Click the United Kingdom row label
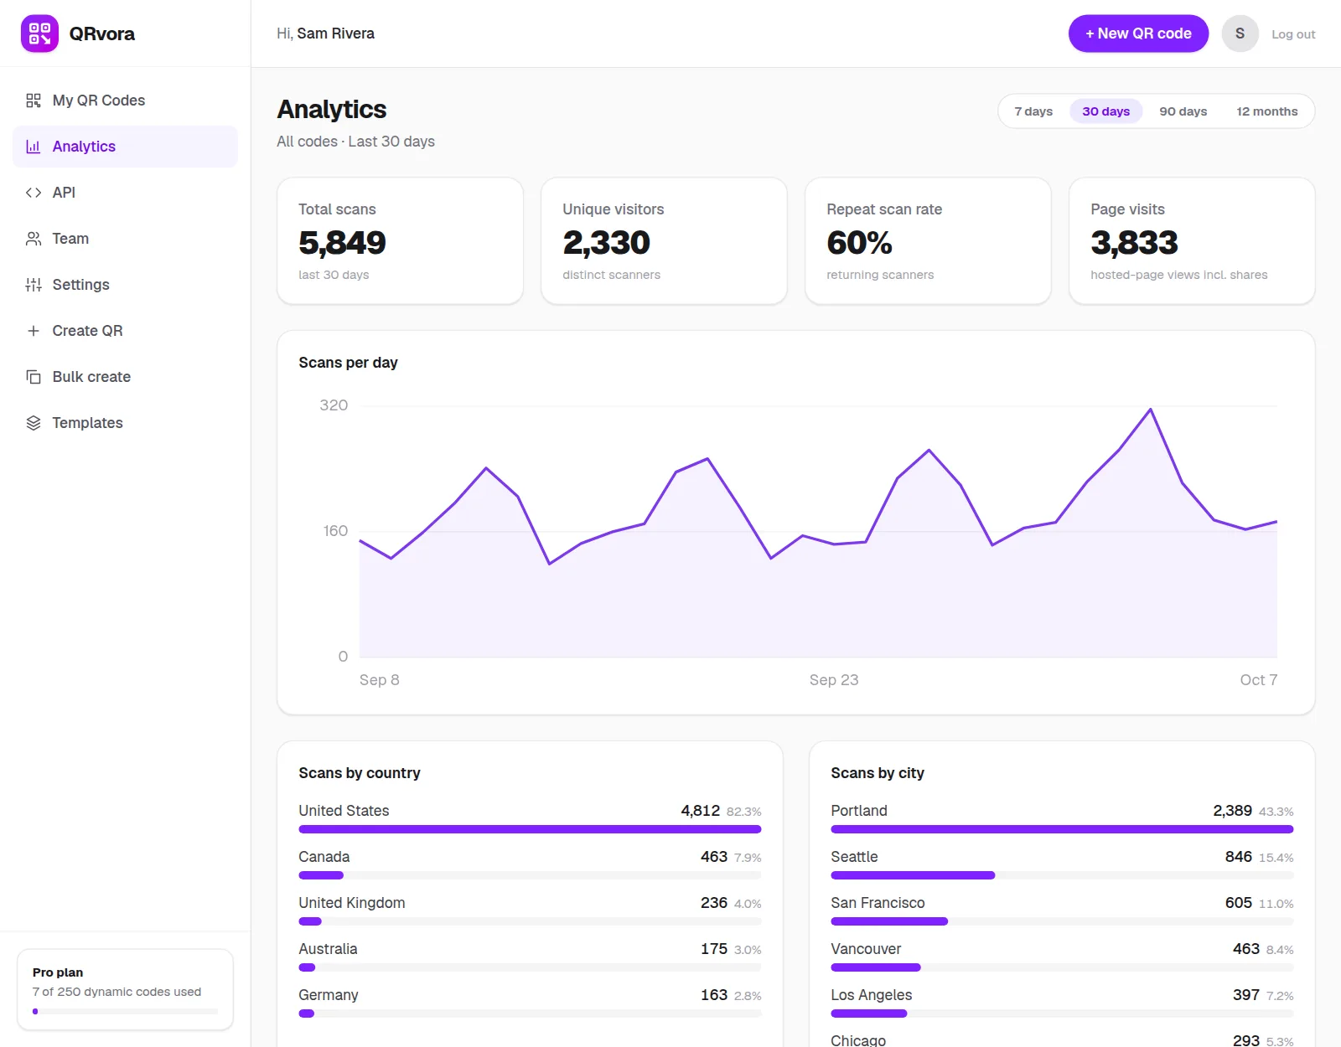 click(352, 903)
